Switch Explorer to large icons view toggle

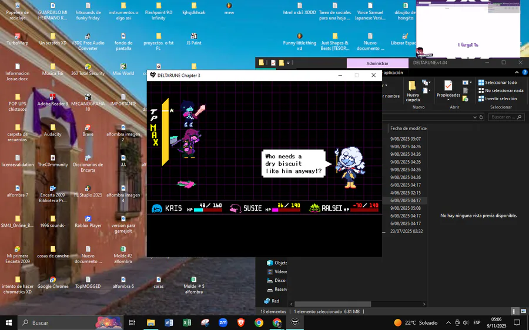click(523, 311)
